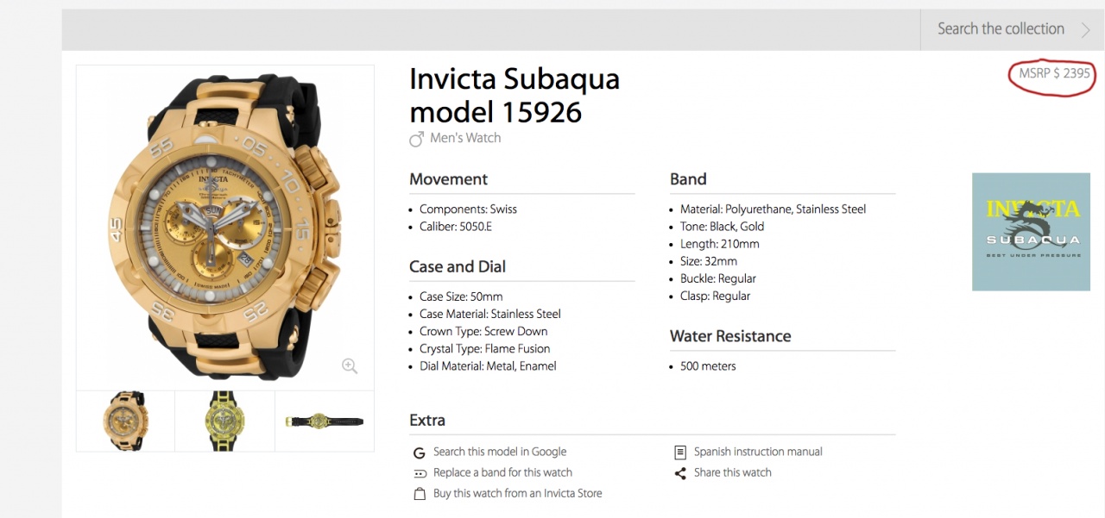Click the Google search icon
This screenshot has width=1105, height=518.
(x=420, y=452)
